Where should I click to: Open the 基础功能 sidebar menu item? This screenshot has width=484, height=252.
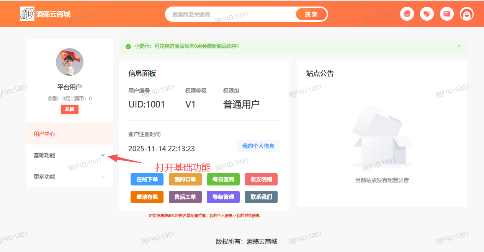point(44,155)
